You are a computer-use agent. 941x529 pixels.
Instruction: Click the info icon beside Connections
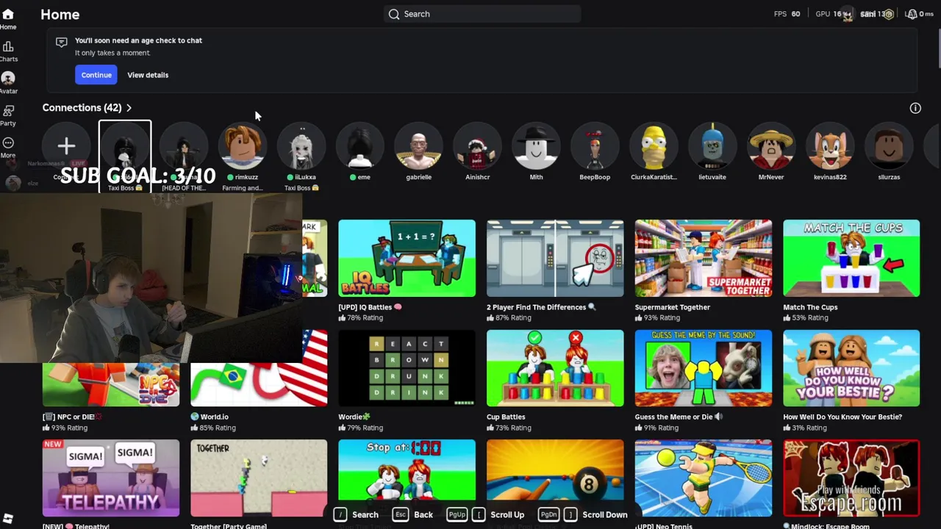[915, 108]
